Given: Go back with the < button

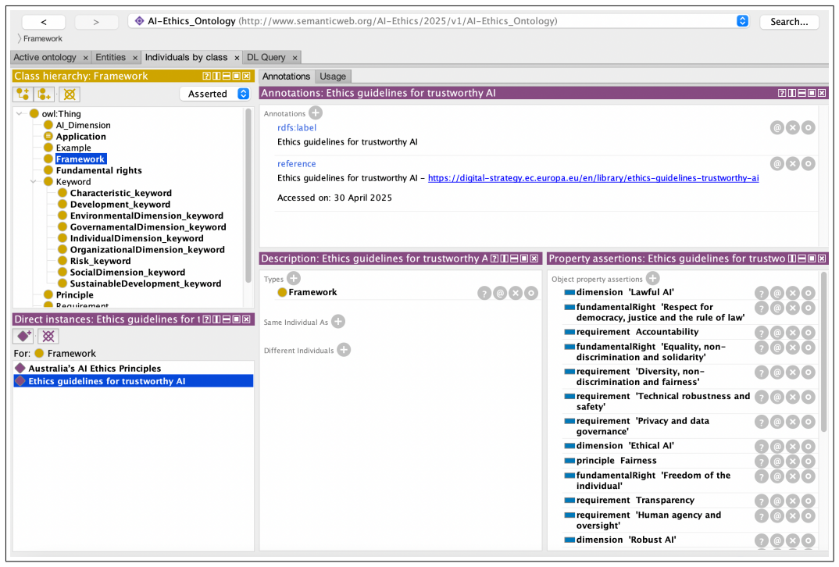Looking at the screenshot, I should [x=44, y=22].
